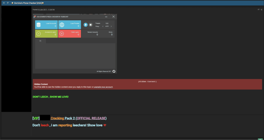
Task: Click the green VIP link in signature
Action: click(x=36, y=118)
